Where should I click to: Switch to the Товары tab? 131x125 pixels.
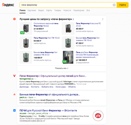click(x=58, y=10)
